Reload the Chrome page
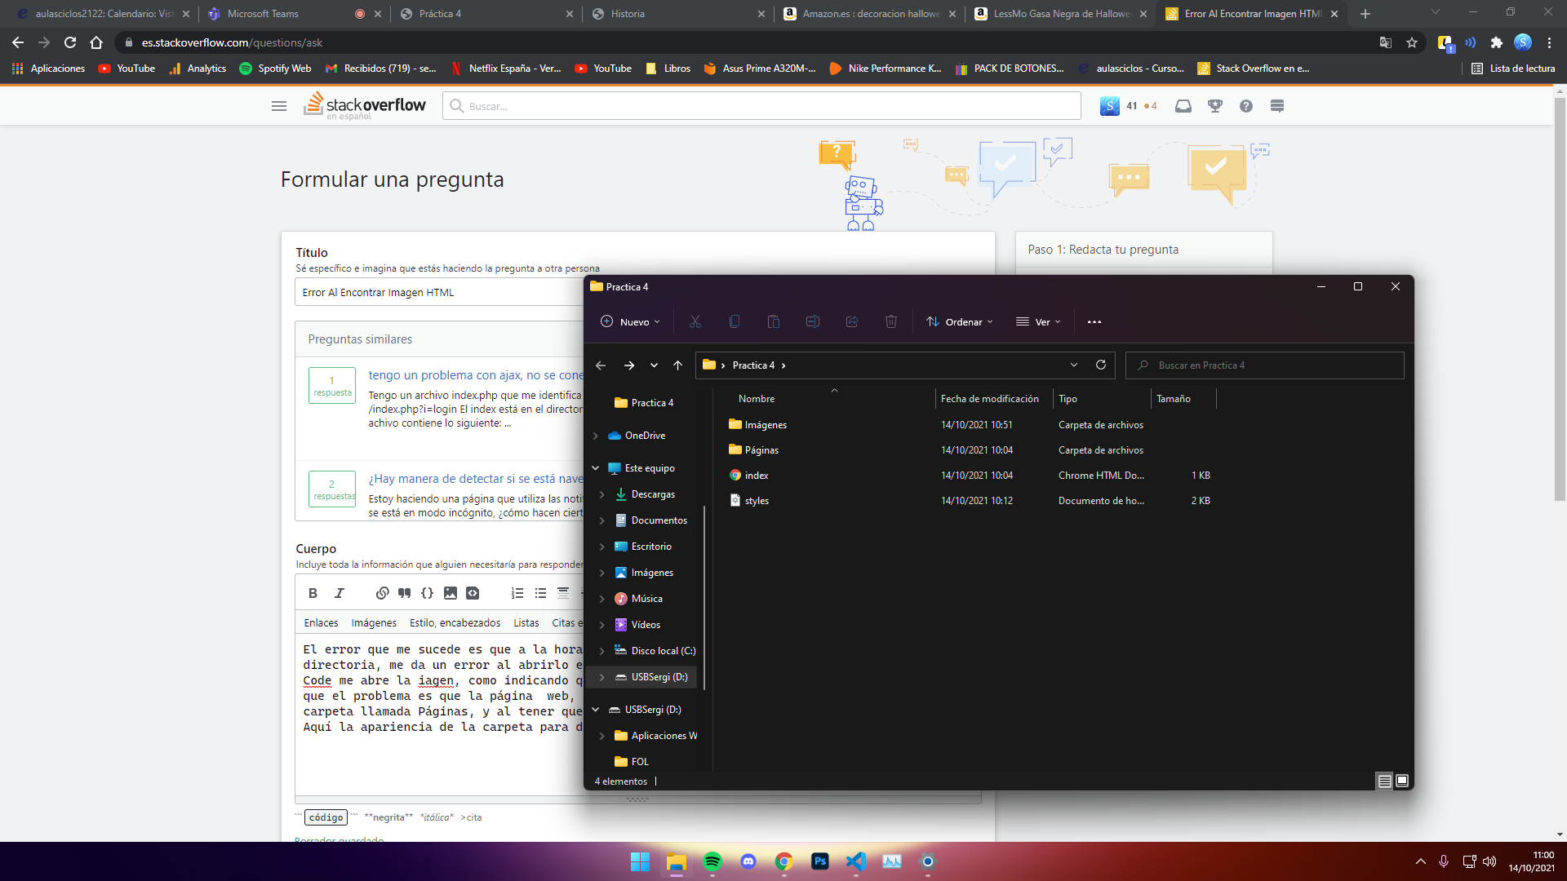The height and width of the screenshot is (881, 1567). pyautogui.click(x=70, y=42)
